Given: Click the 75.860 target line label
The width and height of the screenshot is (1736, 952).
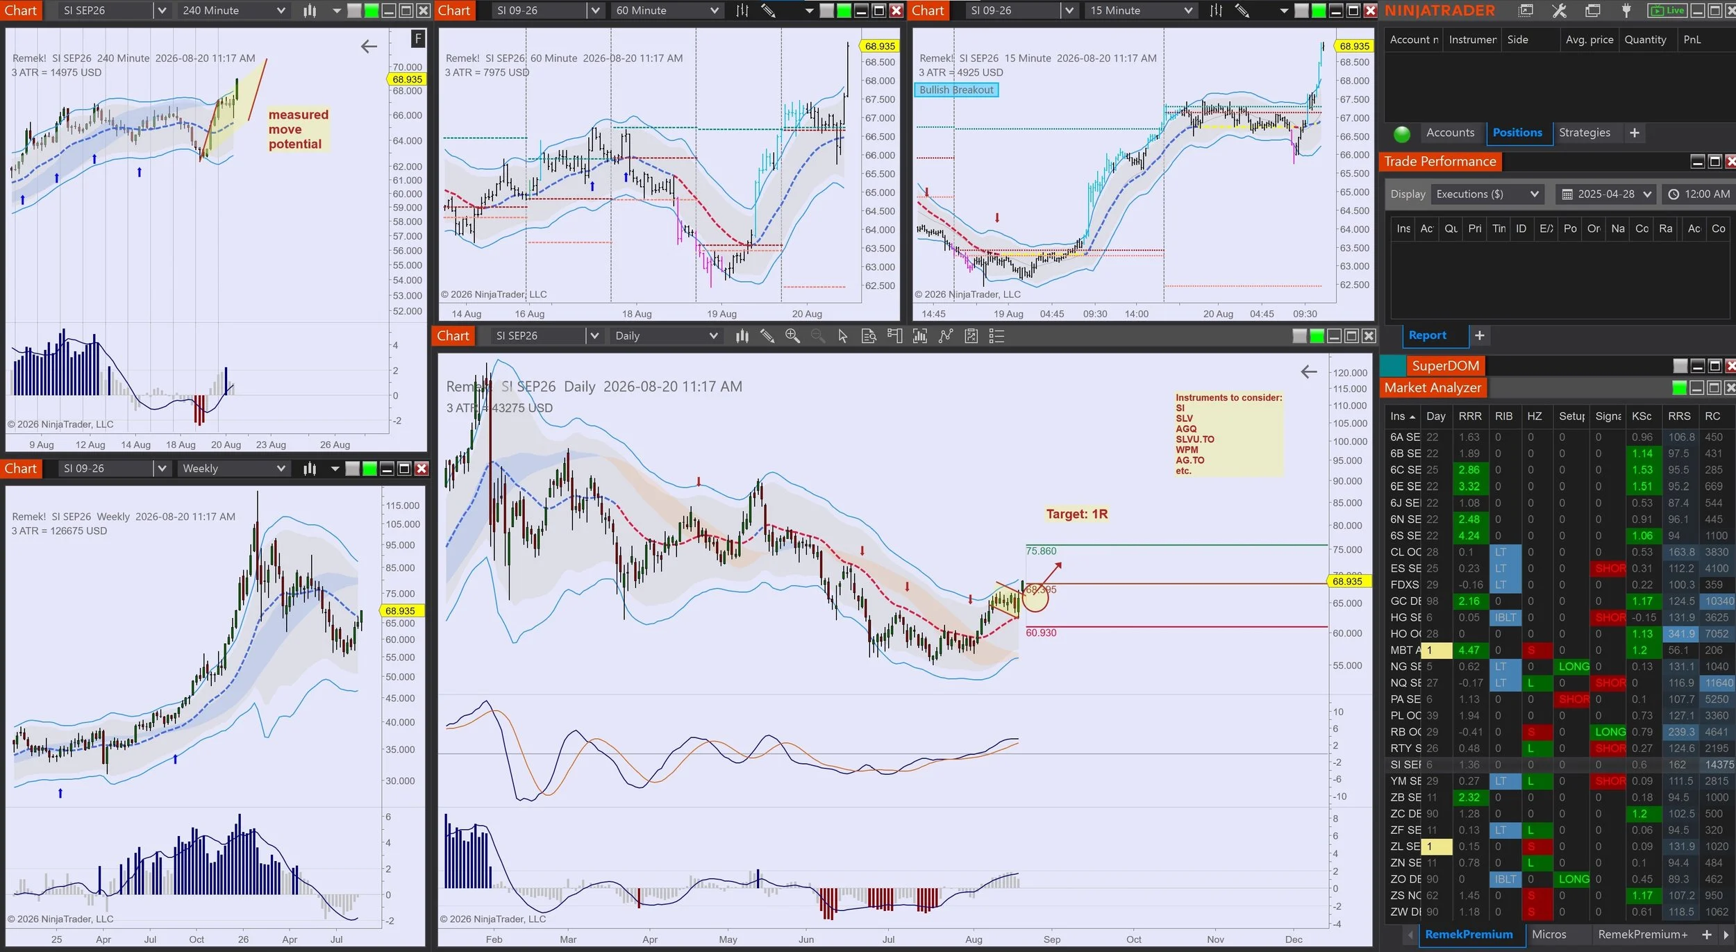Looking at the screenshot, I should coord(1041,551).
